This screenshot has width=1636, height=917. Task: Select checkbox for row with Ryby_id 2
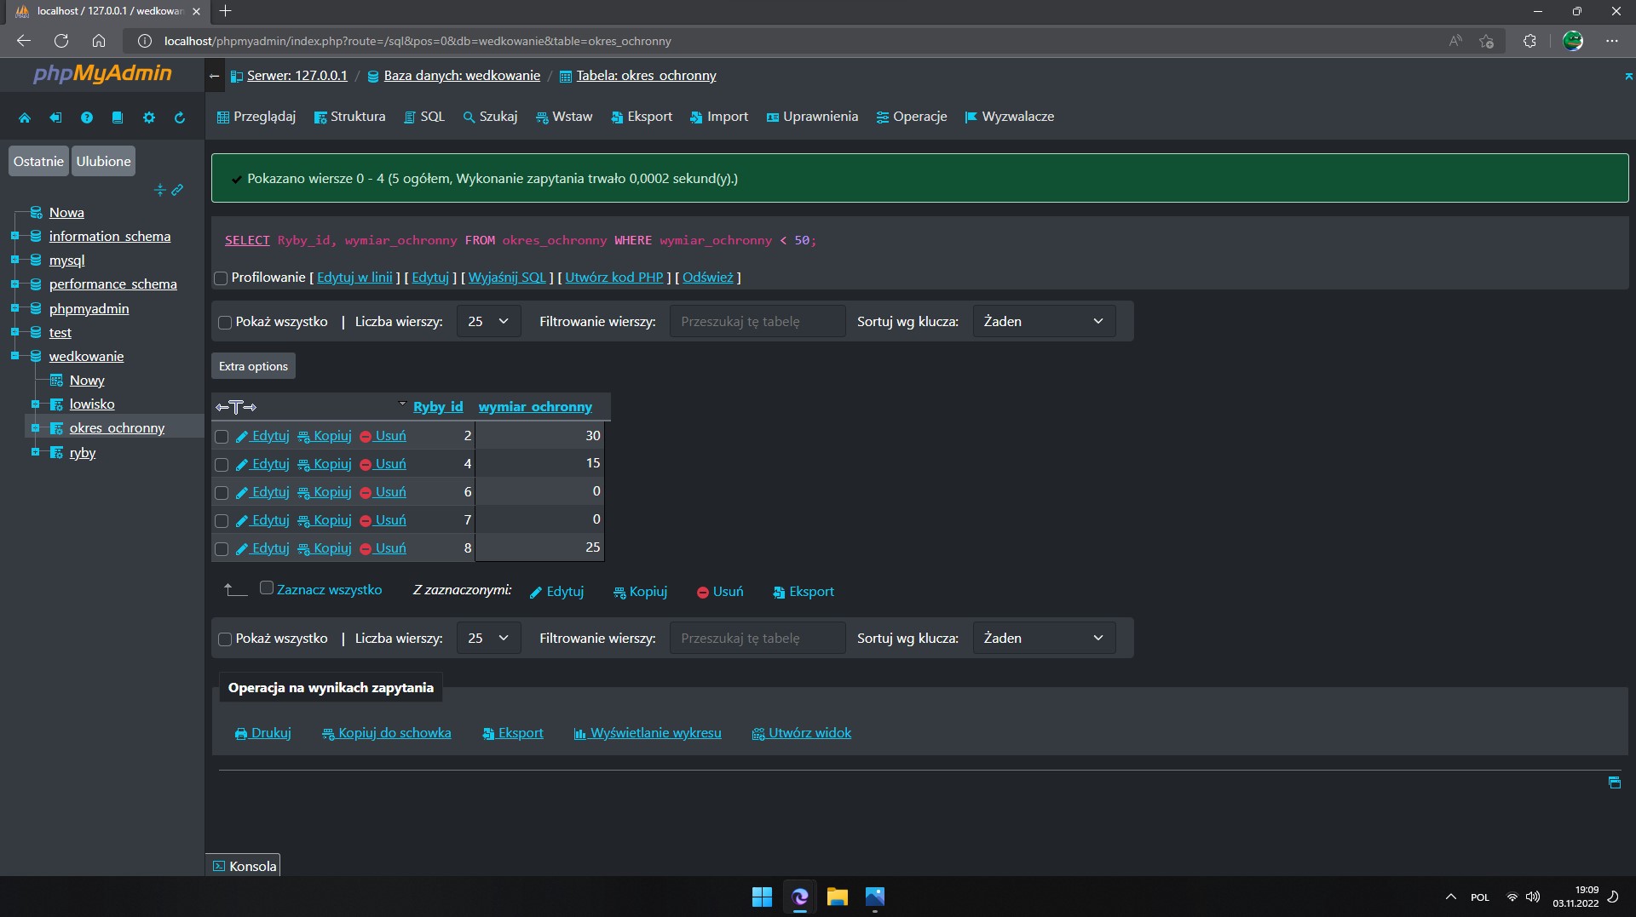222,437
